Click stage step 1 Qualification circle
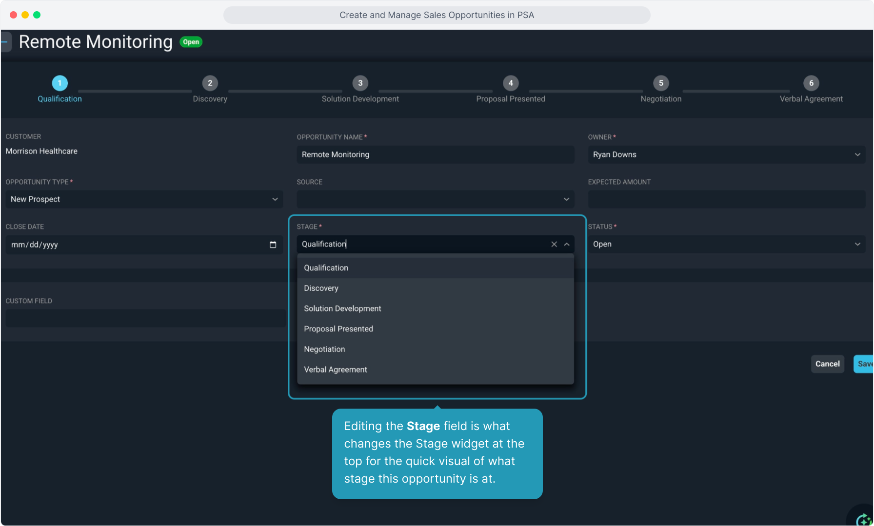 click(x=60, y=83)
